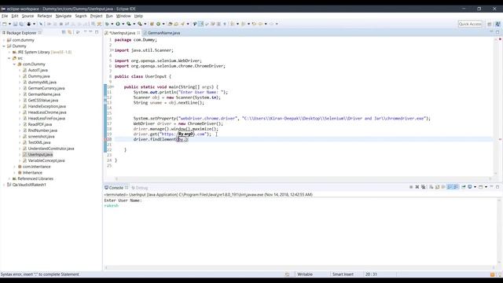Toggle Show Console on Standard Out
This screenshot has height=283, width=503.
[450, 187]
